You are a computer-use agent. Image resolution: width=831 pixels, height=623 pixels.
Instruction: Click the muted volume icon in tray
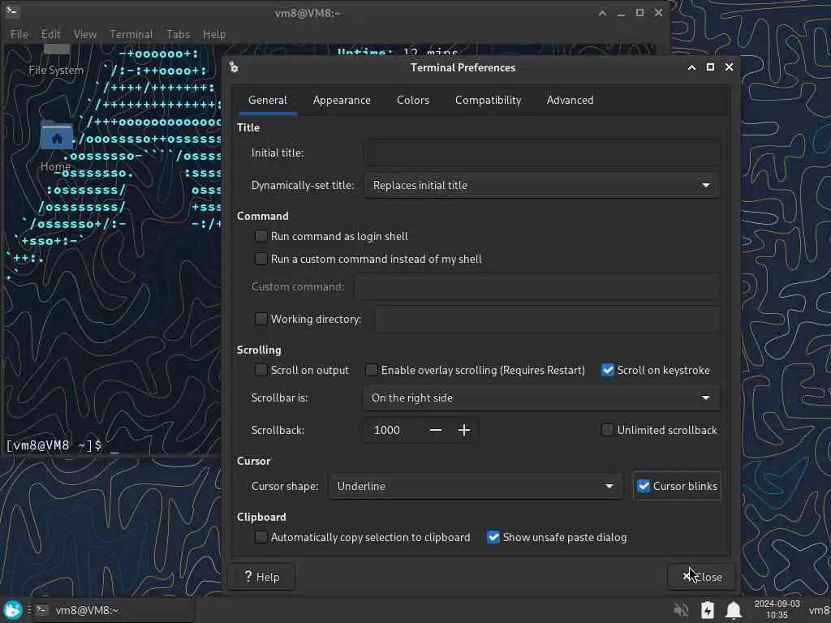coord(682,610)
